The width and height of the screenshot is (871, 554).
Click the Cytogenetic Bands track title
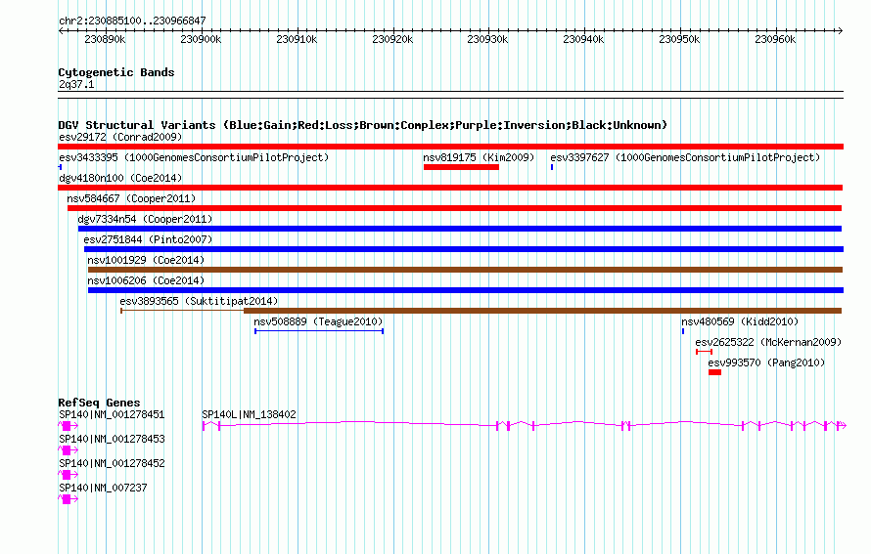[116, 72]
